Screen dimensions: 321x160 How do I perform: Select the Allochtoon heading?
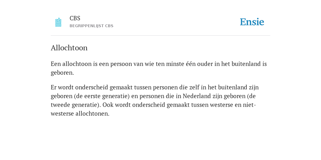(x=69, y=48)
